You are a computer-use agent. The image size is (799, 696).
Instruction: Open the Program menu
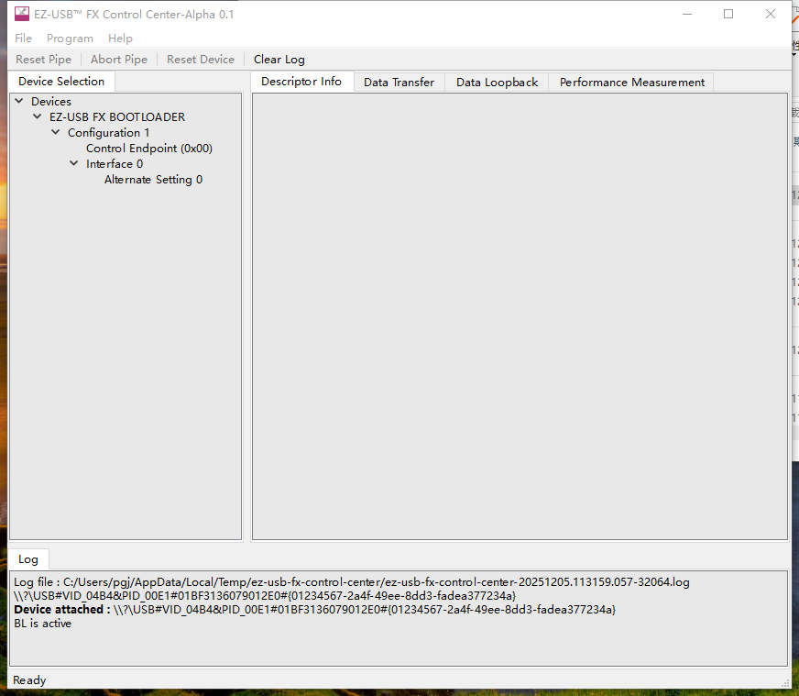coord(70,39)
